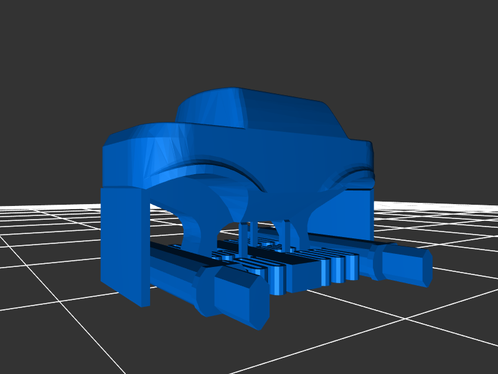This screenshot has height=374, width=498.
Task: Click the front axle's hexagonal end cap
Action: pos(240,299)
